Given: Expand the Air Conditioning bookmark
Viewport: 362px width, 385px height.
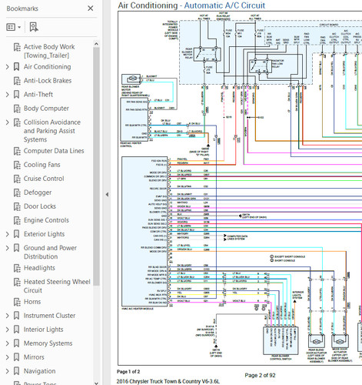Looking at the screenshot, I should click(x=8, y=67).
